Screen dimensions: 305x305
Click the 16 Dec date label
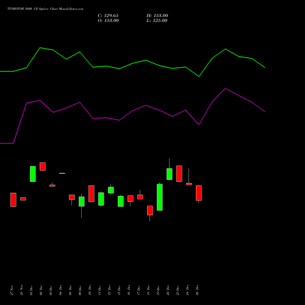129,290
